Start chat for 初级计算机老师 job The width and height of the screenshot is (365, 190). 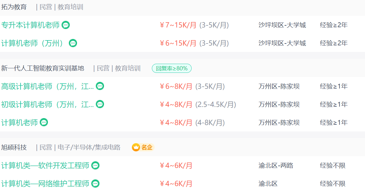click(100, 104)
